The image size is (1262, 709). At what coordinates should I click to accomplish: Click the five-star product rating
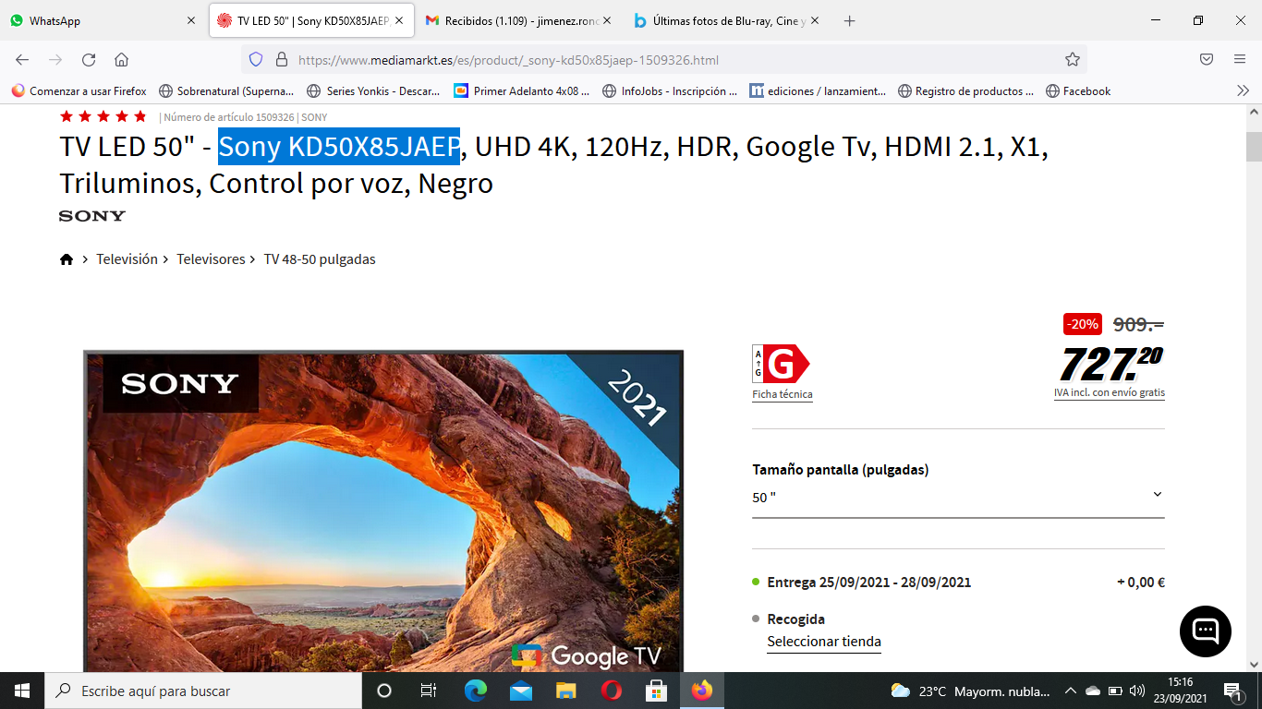coord(103,116)
